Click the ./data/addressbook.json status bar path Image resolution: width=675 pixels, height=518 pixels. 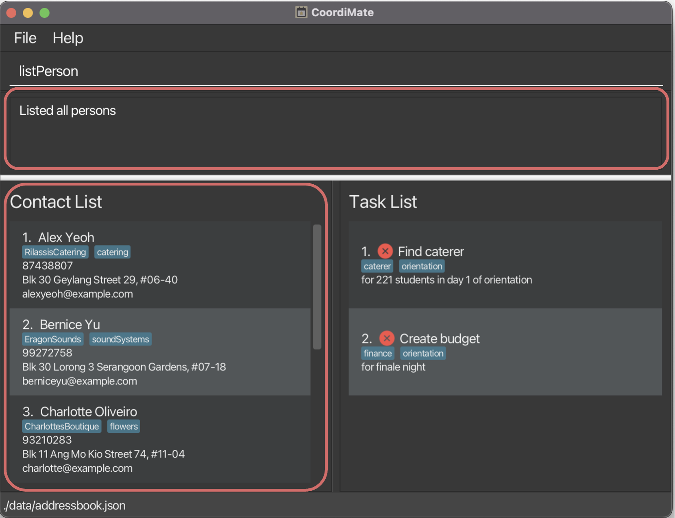click(x=65, y=505)
